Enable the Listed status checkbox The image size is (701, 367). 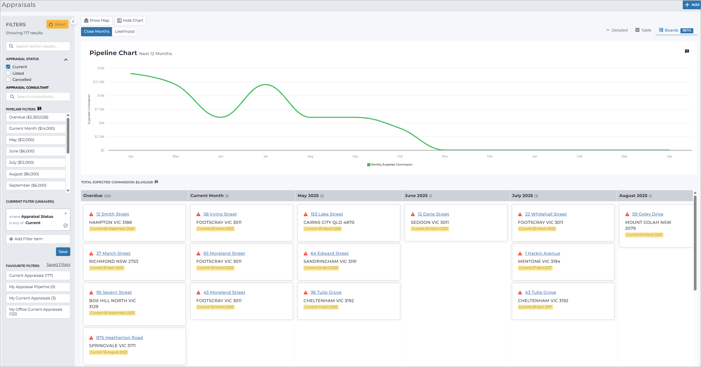coord(8,73)
